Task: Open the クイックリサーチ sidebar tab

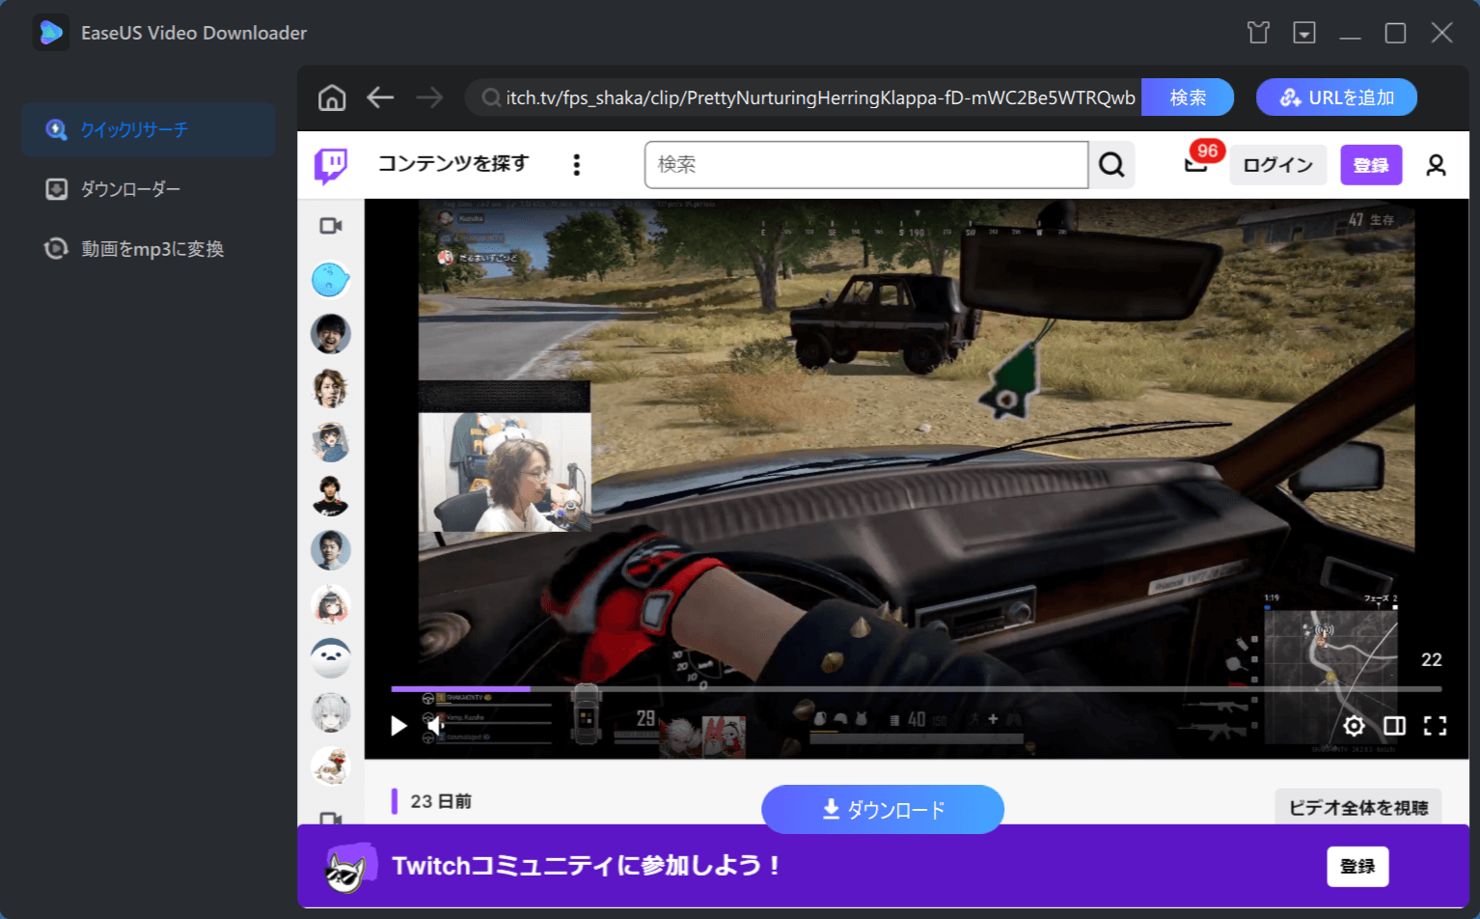Action: [x=149, y=129]
